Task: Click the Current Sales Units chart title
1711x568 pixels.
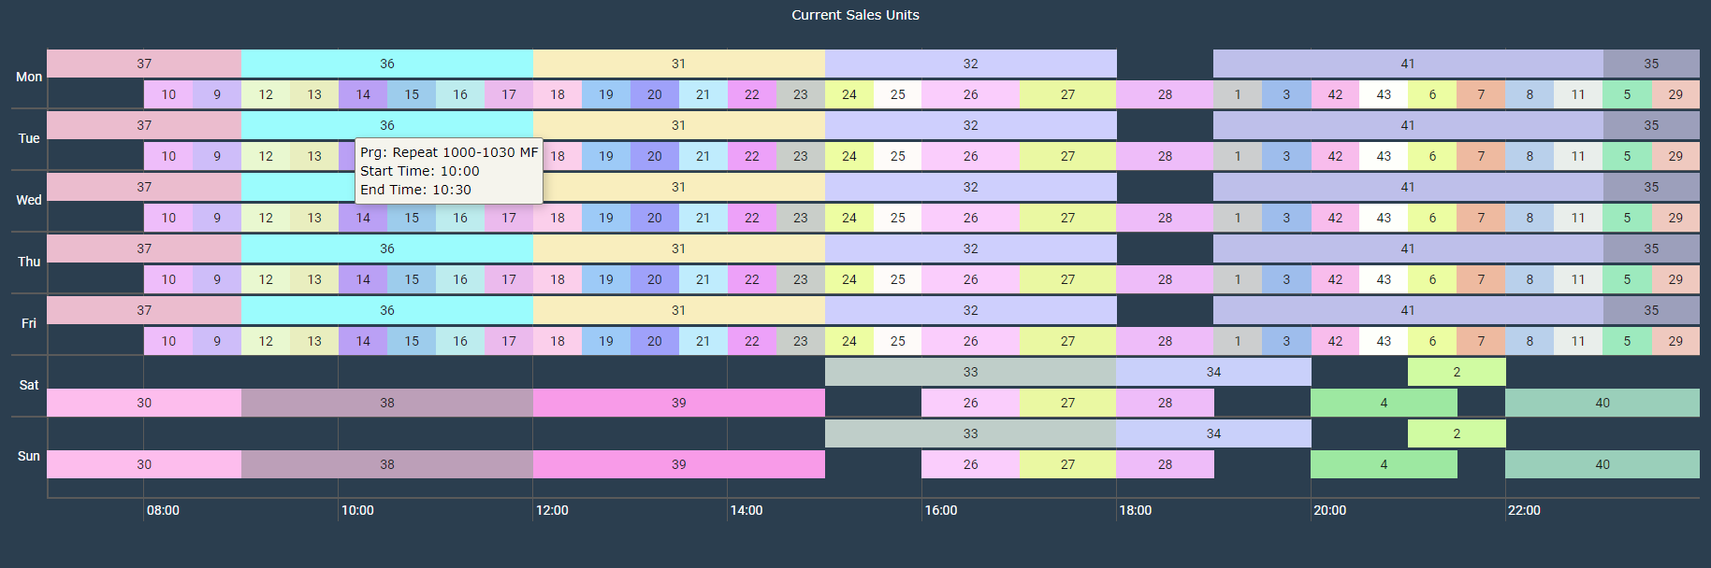Action: [x=855, y=15]
